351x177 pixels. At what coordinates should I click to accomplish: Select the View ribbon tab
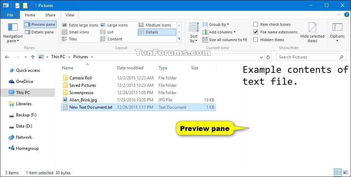coord(70,15)
